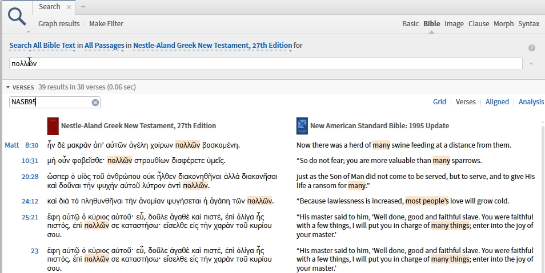Switch to Grid view
Viewport: 545px width, 273px height.
[439, 102]
